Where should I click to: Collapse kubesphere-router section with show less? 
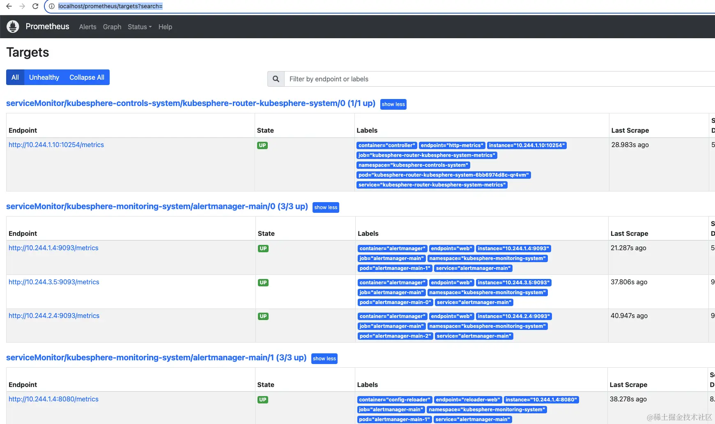pyautogui.click(x=393, y=104)
